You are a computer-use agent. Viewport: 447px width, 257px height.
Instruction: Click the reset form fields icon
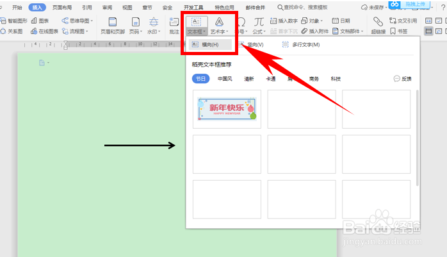(439, 31)
